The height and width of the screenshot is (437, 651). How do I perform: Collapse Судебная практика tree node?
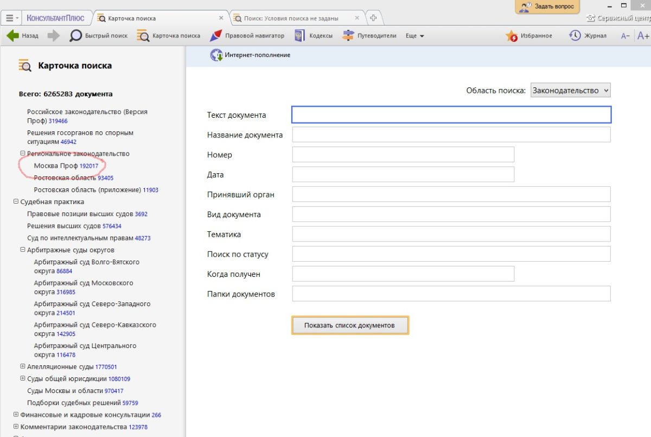tap(16, 202)
